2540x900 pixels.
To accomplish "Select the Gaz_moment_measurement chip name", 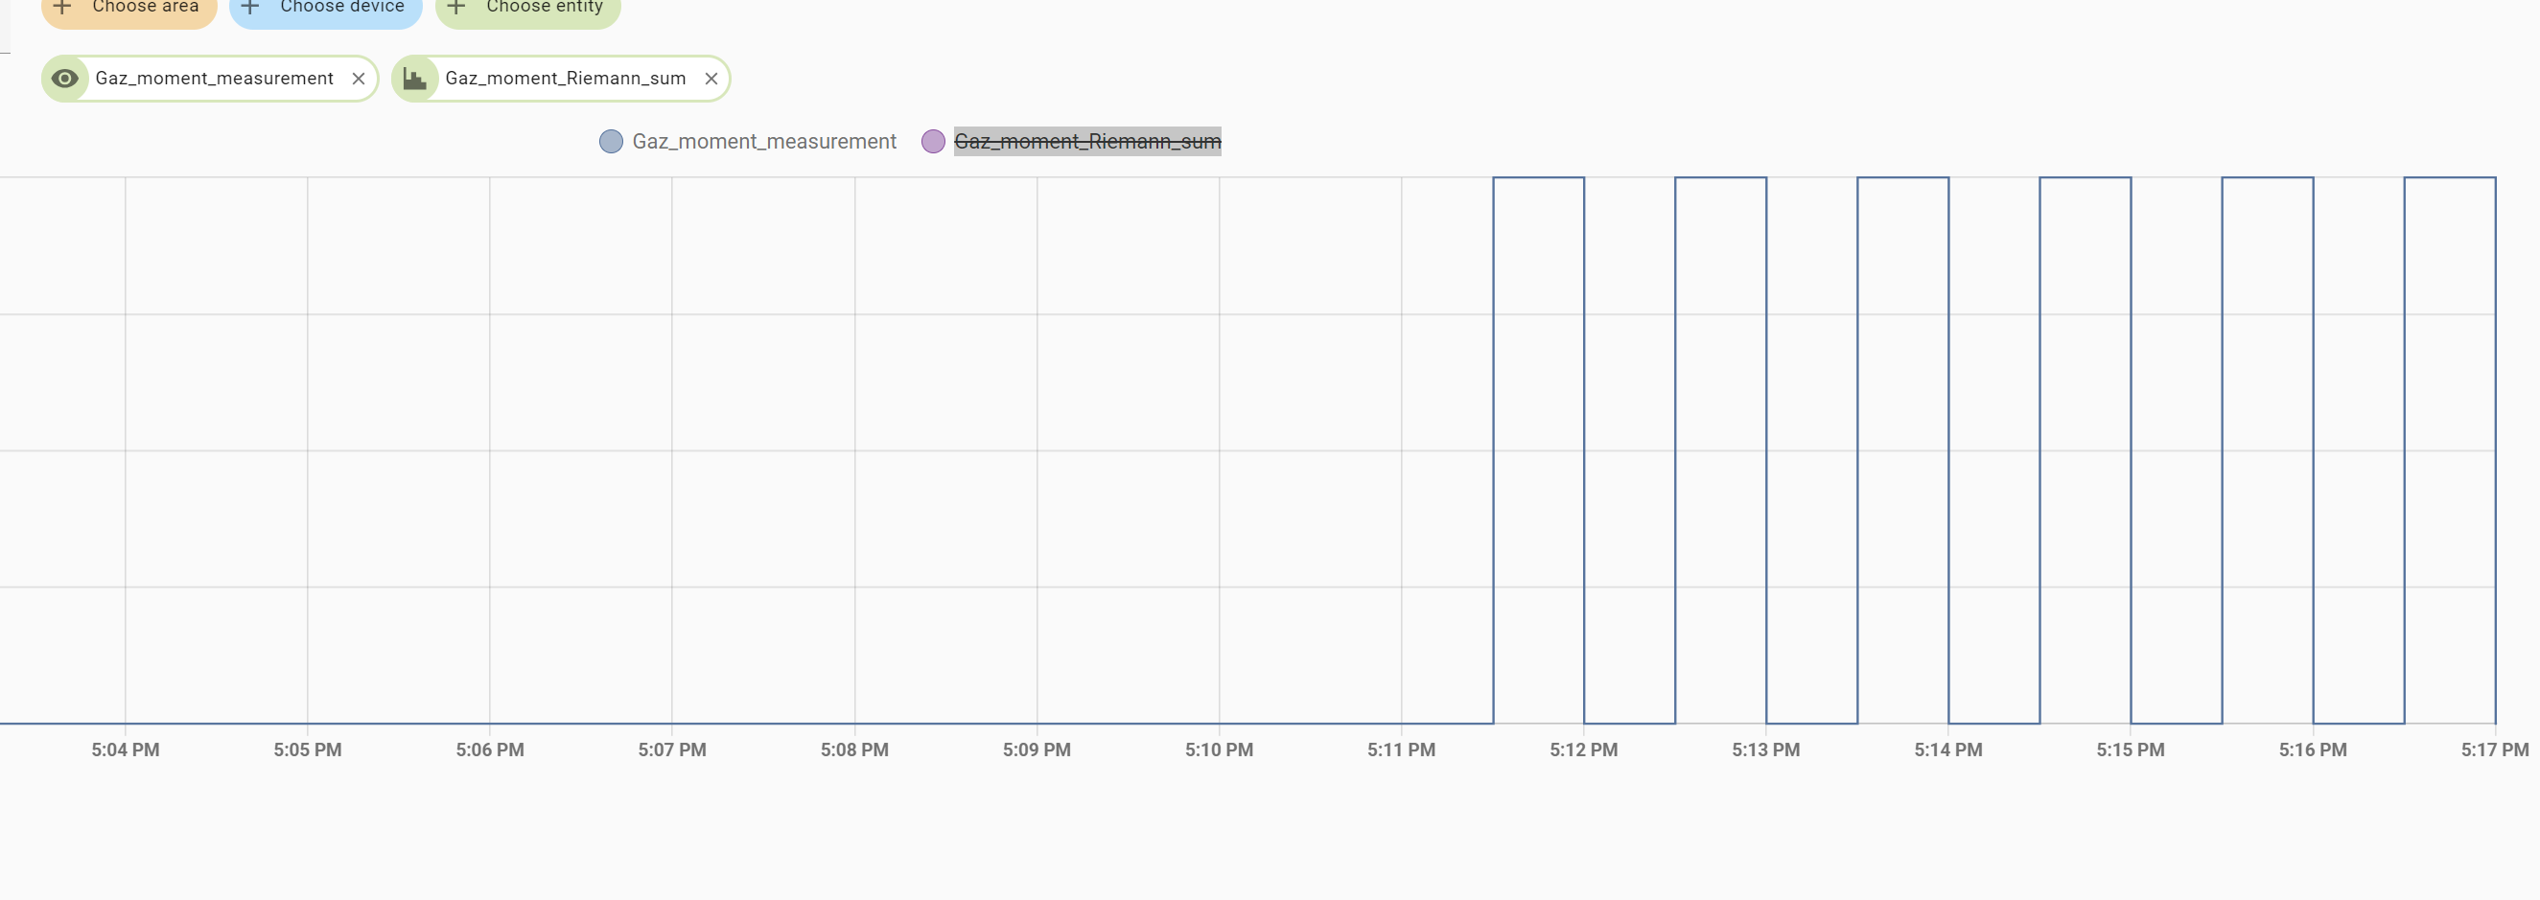I will coord(214,79).
